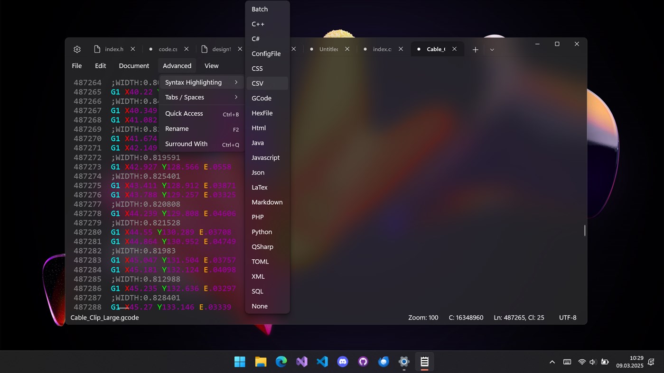Show hidden system tray icons
The image size is (664, 373).
(552, 362)
